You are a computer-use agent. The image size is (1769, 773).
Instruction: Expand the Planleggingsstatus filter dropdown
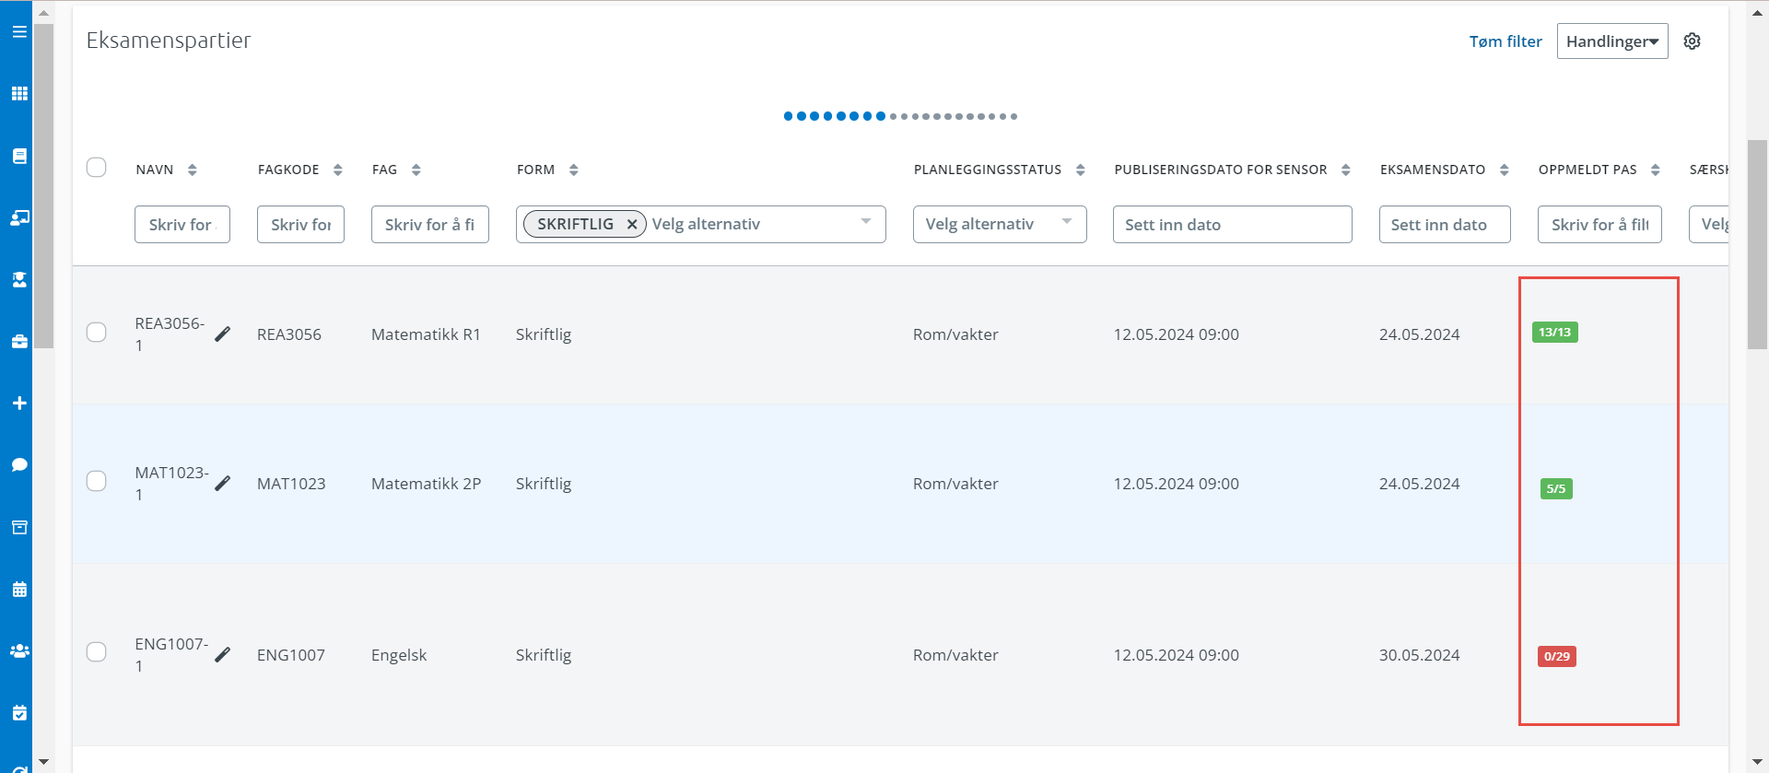tap(1066, 223)
